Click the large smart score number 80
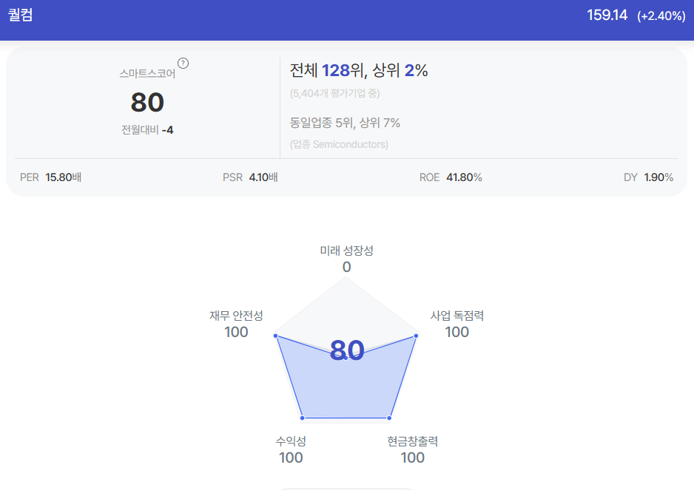The height and width of the screenshot is (490, 694). (x=147, y=102)
